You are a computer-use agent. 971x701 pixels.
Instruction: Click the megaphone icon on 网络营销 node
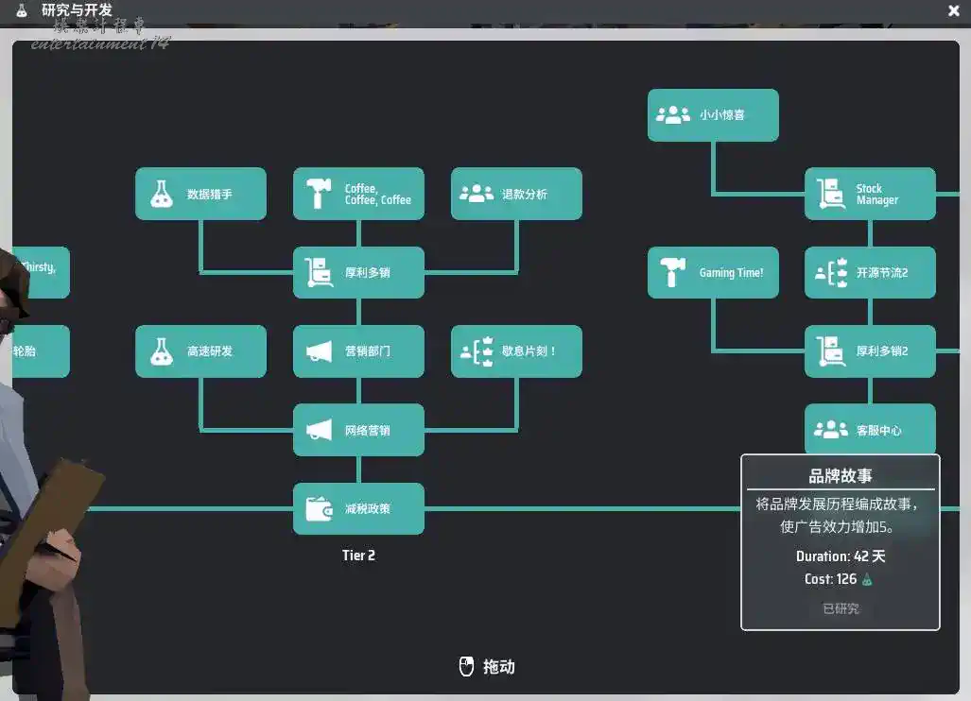coord(319,431)
